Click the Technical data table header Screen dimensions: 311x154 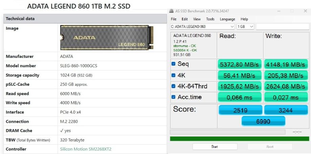pos(85,19)
